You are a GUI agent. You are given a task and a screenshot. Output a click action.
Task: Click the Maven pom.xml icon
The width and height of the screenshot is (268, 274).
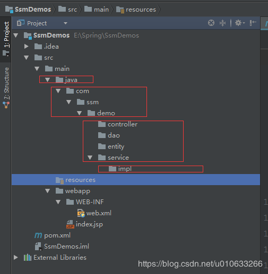click(38, 235)
